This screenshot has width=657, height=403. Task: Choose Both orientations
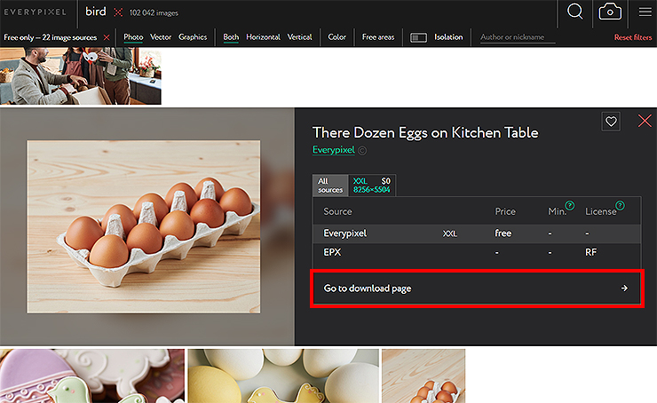point(231,37)
